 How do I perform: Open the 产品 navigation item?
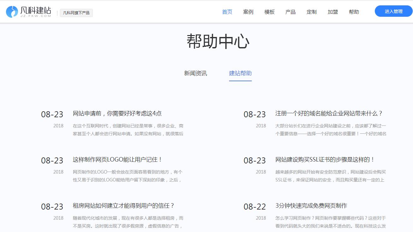(x=291, y=12)
